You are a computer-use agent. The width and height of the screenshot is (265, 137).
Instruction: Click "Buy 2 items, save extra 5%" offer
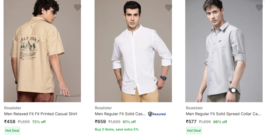pos(117,129)
